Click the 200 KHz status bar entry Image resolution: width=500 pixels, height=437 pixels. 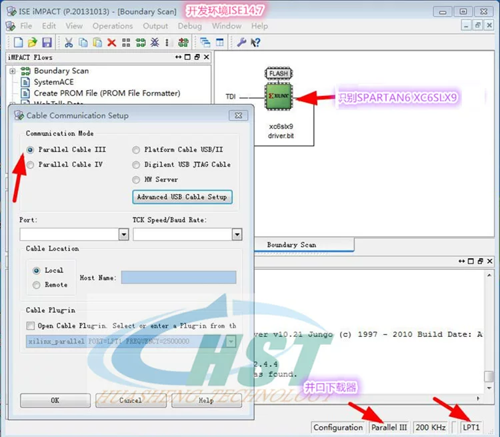tap(431, 427)
